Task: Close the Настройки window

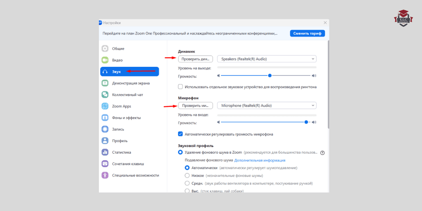Action: click(325, 23)
